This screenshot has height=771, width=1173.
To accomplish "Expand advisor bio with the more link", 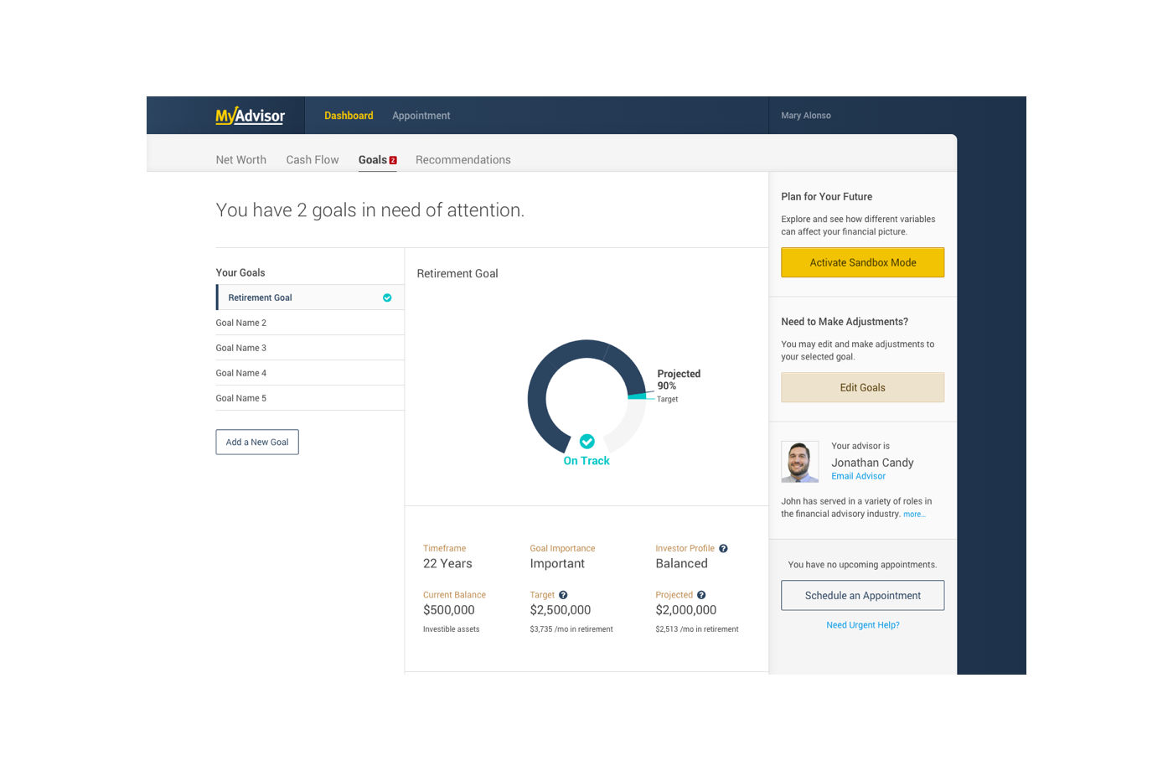I will (x=914, y=515).
